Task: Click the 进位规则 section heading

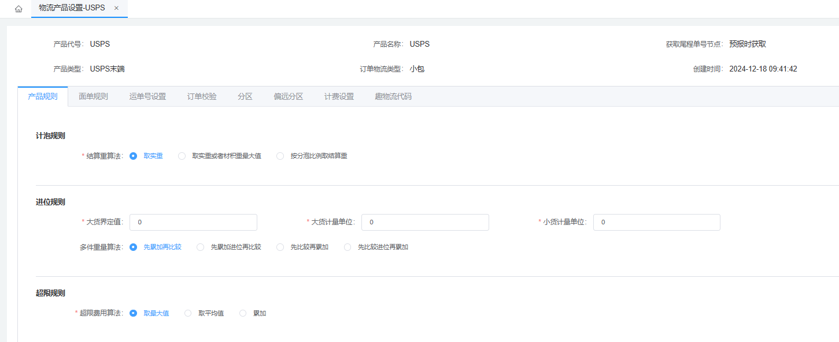Action: point(50,202)
